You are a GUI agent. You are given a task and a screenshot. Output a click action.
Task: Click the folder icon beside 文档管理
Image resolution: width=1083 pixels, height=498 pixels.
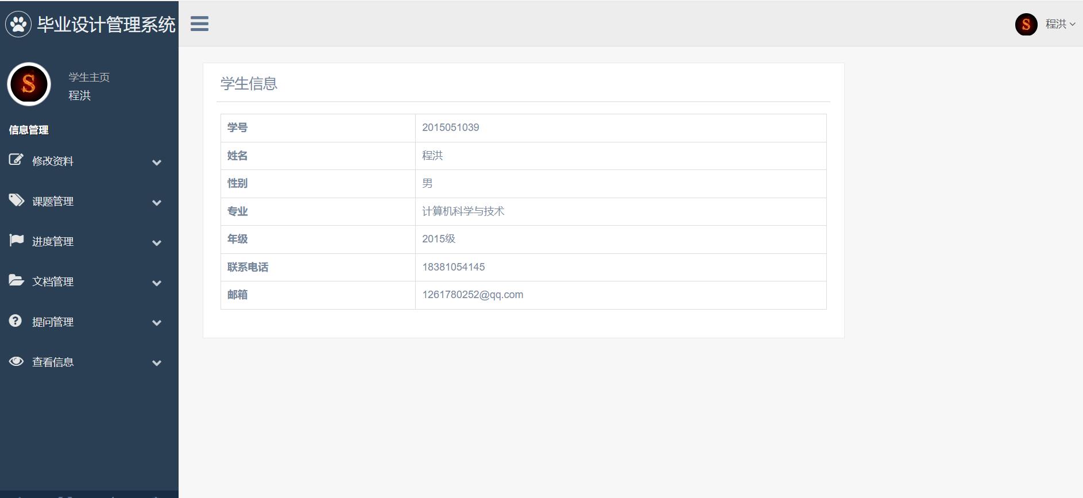[17, 280]
